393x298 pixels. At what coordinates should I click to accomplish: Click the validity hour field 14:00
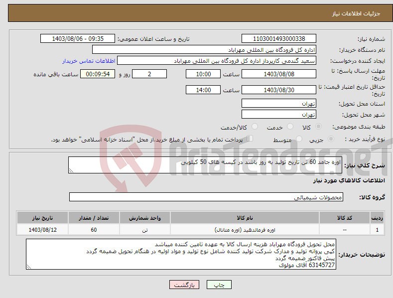(x=203, y=90)
